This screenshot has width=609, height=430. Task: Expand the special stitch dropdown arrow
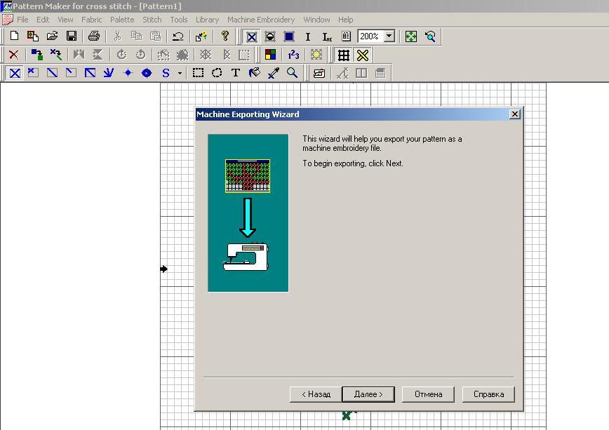[180, 73]
